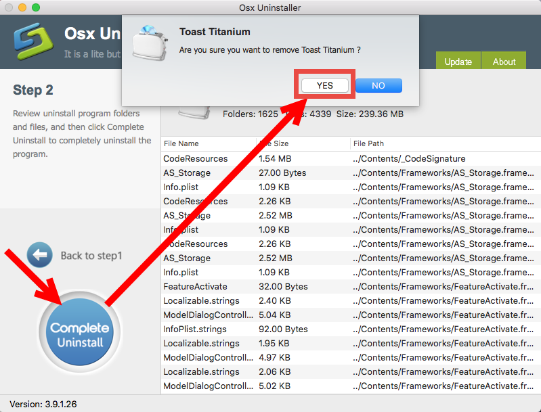Select the Localizable.strings row sized 2.40 KB
The width and height of the screenshot is (541, 412).
click(351, 300)
